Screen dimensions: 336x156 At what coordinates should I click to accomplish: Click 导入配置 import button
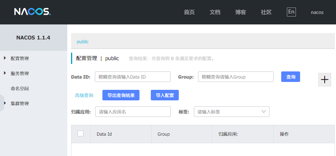165,95
